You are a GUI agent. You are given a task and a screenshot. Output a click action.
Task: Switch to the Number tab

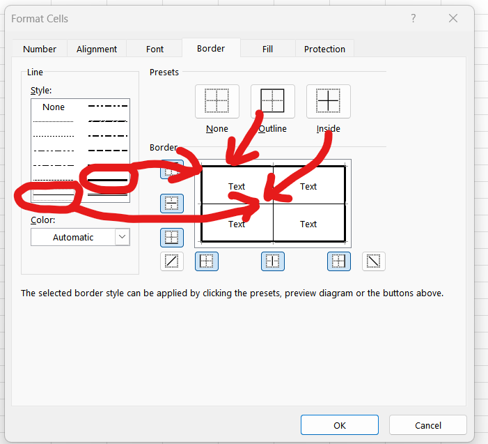[x=40, y=49]
